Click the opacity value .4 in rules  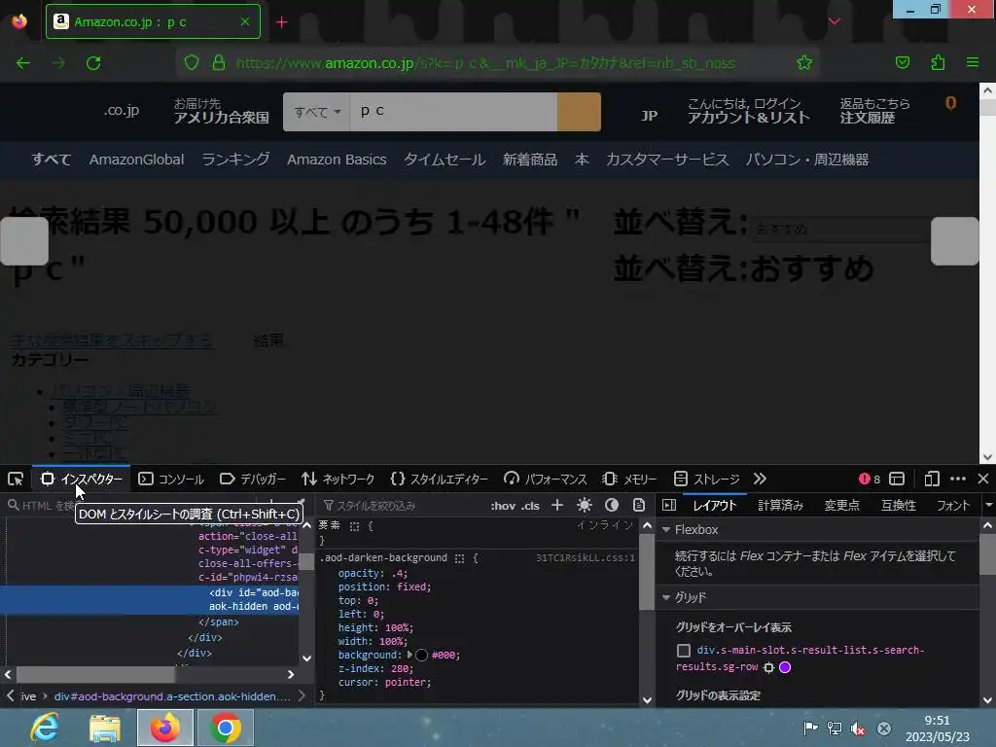397,573
